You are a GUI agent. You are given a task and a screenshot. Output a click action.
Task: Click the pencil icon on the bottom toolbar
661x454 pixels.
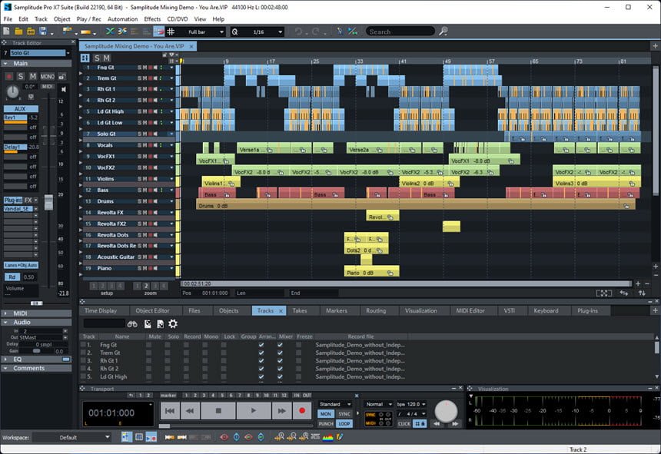click(340, 437)
